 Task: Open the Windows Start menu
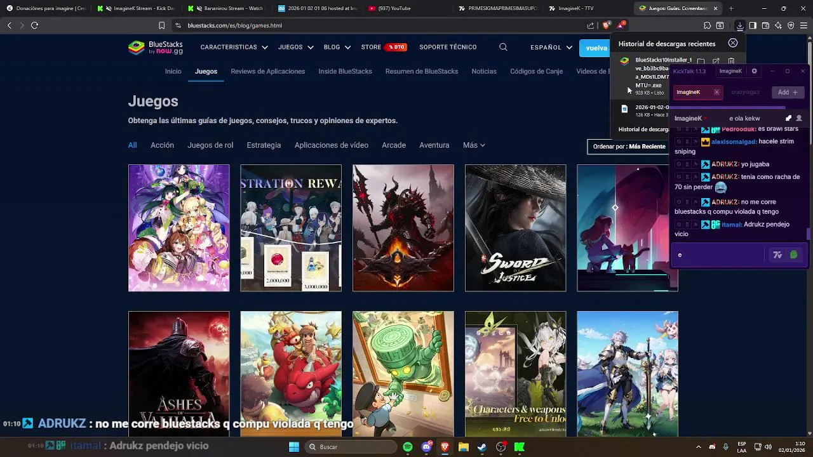tap(294, 447)
